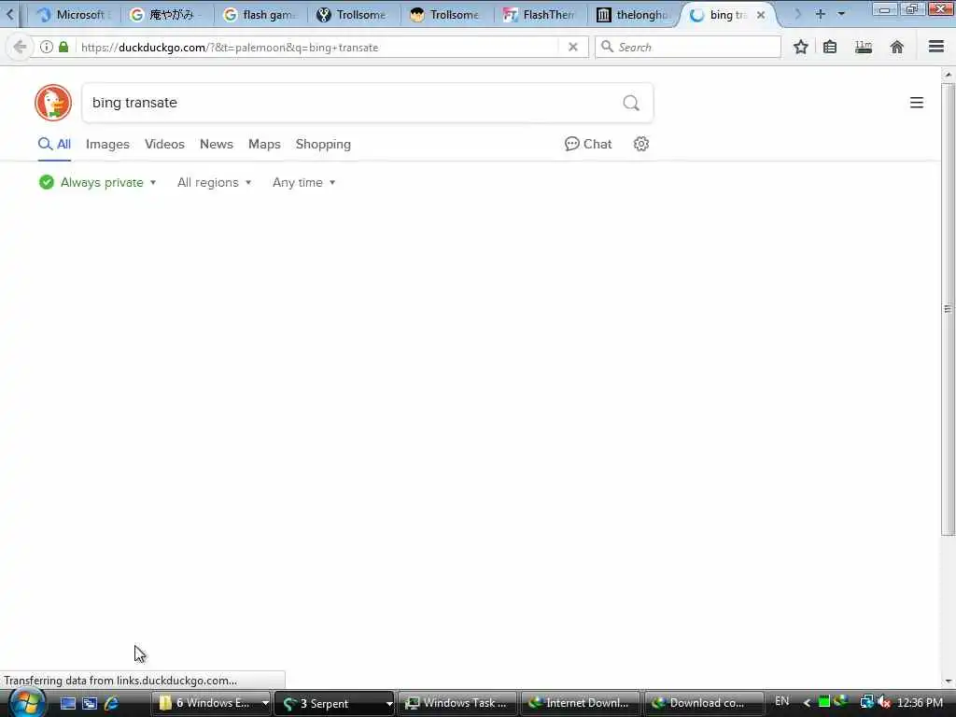The width and height of the screenshot is (956, 717).
Task: Open Download co... taskbar button
Action: [x=704, y=703]
